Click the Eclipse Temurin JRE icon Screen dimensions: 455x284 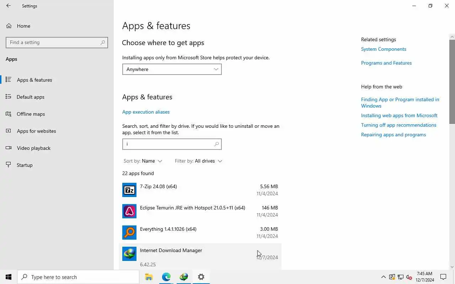click(129, 211)
